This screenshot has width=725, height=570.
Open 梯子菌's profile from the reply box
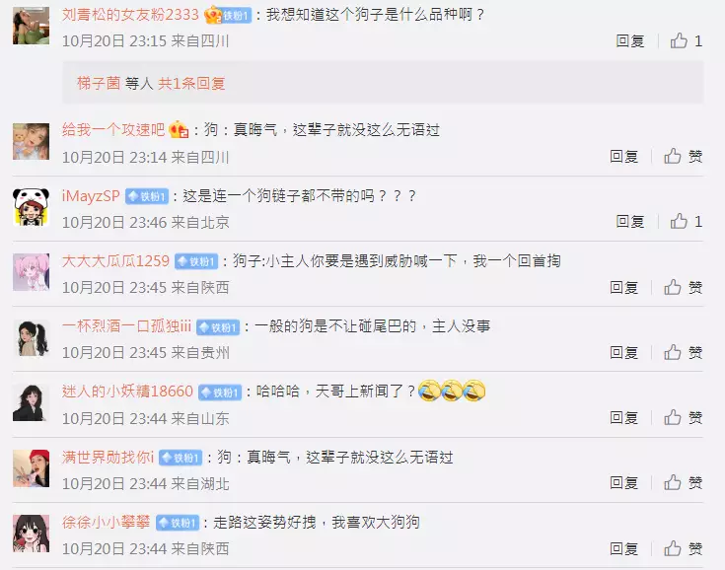(99, 83)
